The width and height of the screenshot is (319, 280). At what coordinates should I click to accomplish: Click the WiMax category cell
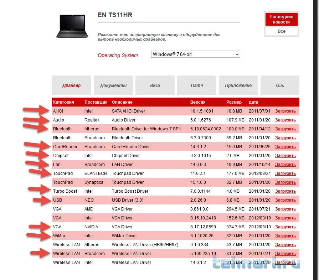60,236
